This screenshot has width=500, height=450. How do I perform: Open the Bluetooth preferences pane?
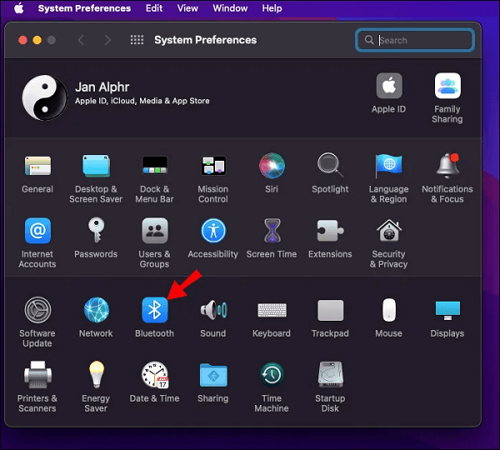(x=154, y=311)
